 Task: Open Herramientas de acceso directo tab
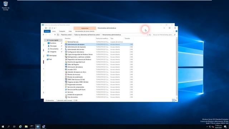85,31
